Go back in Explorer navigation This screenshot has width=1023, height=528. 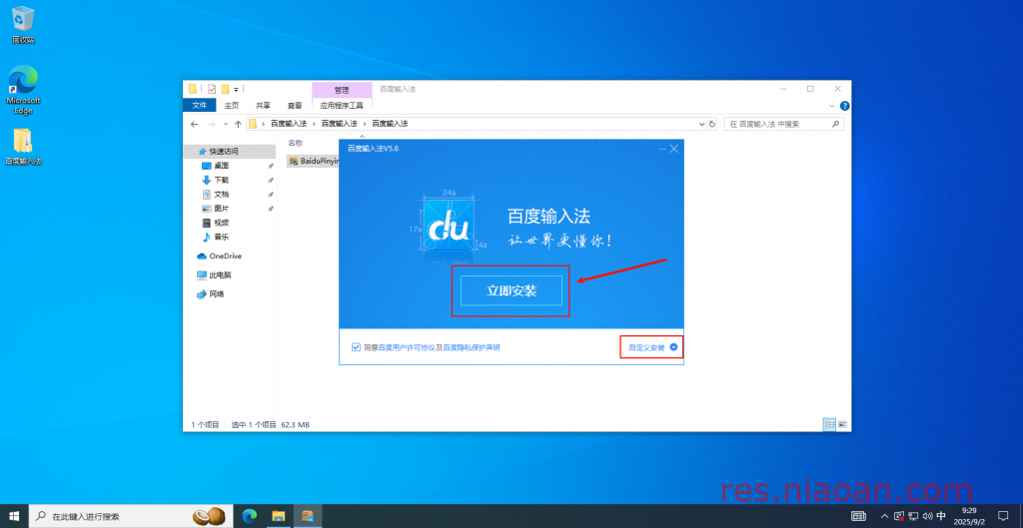tap(194, 124)
